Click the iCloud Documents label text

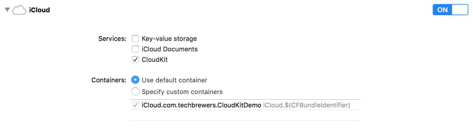(x=170, y=49)
